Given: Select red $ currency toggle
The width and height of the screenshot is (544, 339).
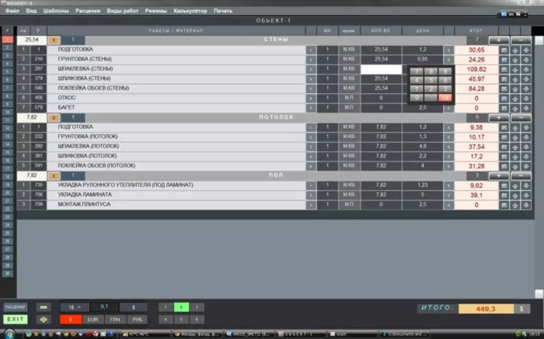Looking at the screenshot, I should [70, 319].
